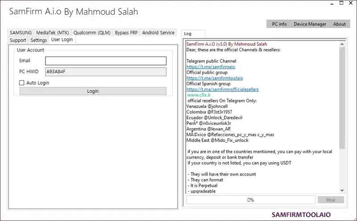
Task: Switch to the Support tab
Action: click(x=18, y=40)
